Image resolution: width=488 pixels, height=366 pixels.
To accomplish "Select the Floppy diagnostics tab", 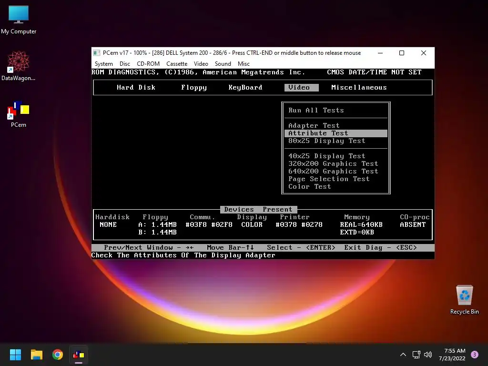I will 194,88.
